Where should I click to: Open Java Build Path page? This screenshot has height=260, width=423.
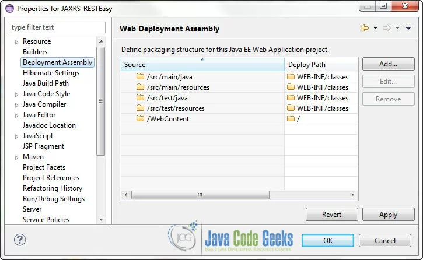point(46,83)
